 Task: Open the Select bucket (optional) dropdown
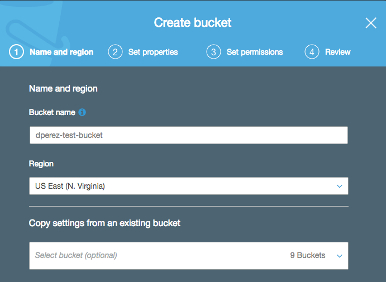[x=189, y=256]
